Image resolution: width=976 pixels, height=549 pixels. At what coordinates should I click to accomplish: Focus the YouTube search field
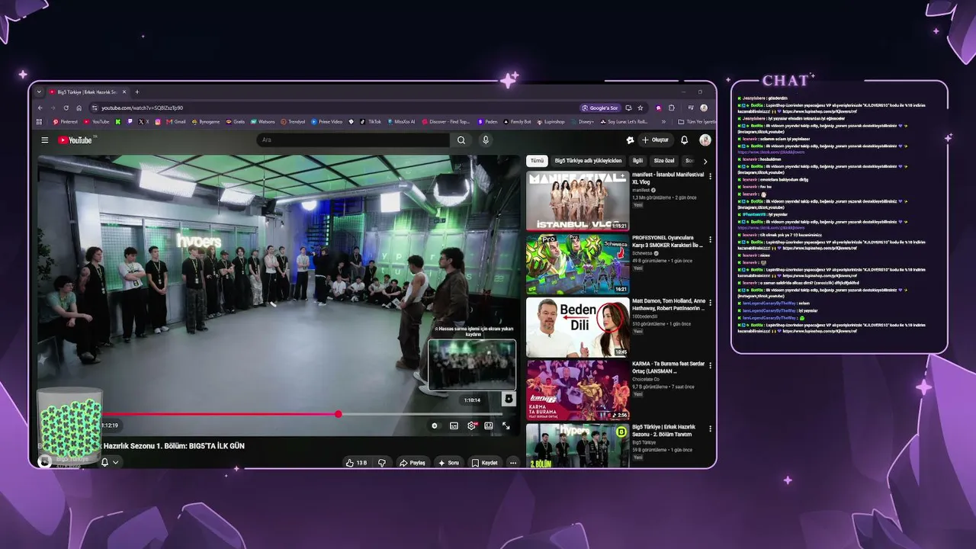pyautogui.click(x=352, y=140)
